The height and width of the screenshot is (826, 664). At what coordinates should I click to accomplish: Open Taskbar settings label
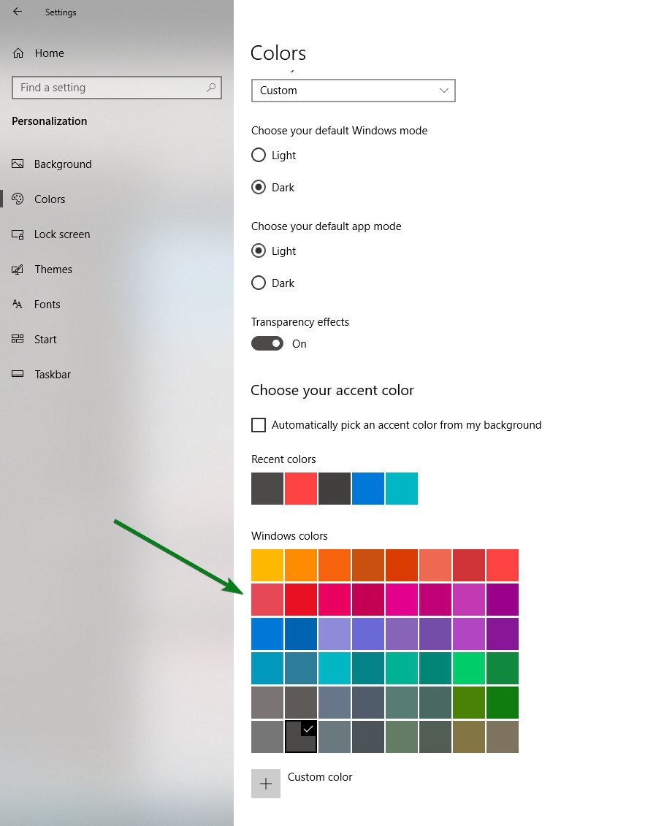tap(53, 375)
